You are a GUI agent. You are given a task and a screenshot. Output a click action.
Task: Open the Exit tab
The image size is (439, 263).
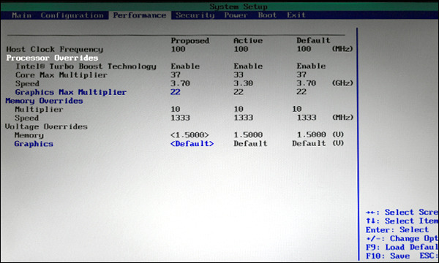pos(296,15)
